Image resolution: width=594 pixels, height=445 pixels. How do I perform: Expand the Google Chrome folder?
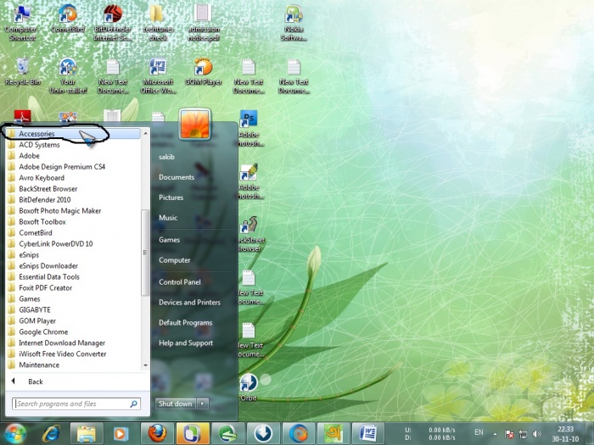74,332
